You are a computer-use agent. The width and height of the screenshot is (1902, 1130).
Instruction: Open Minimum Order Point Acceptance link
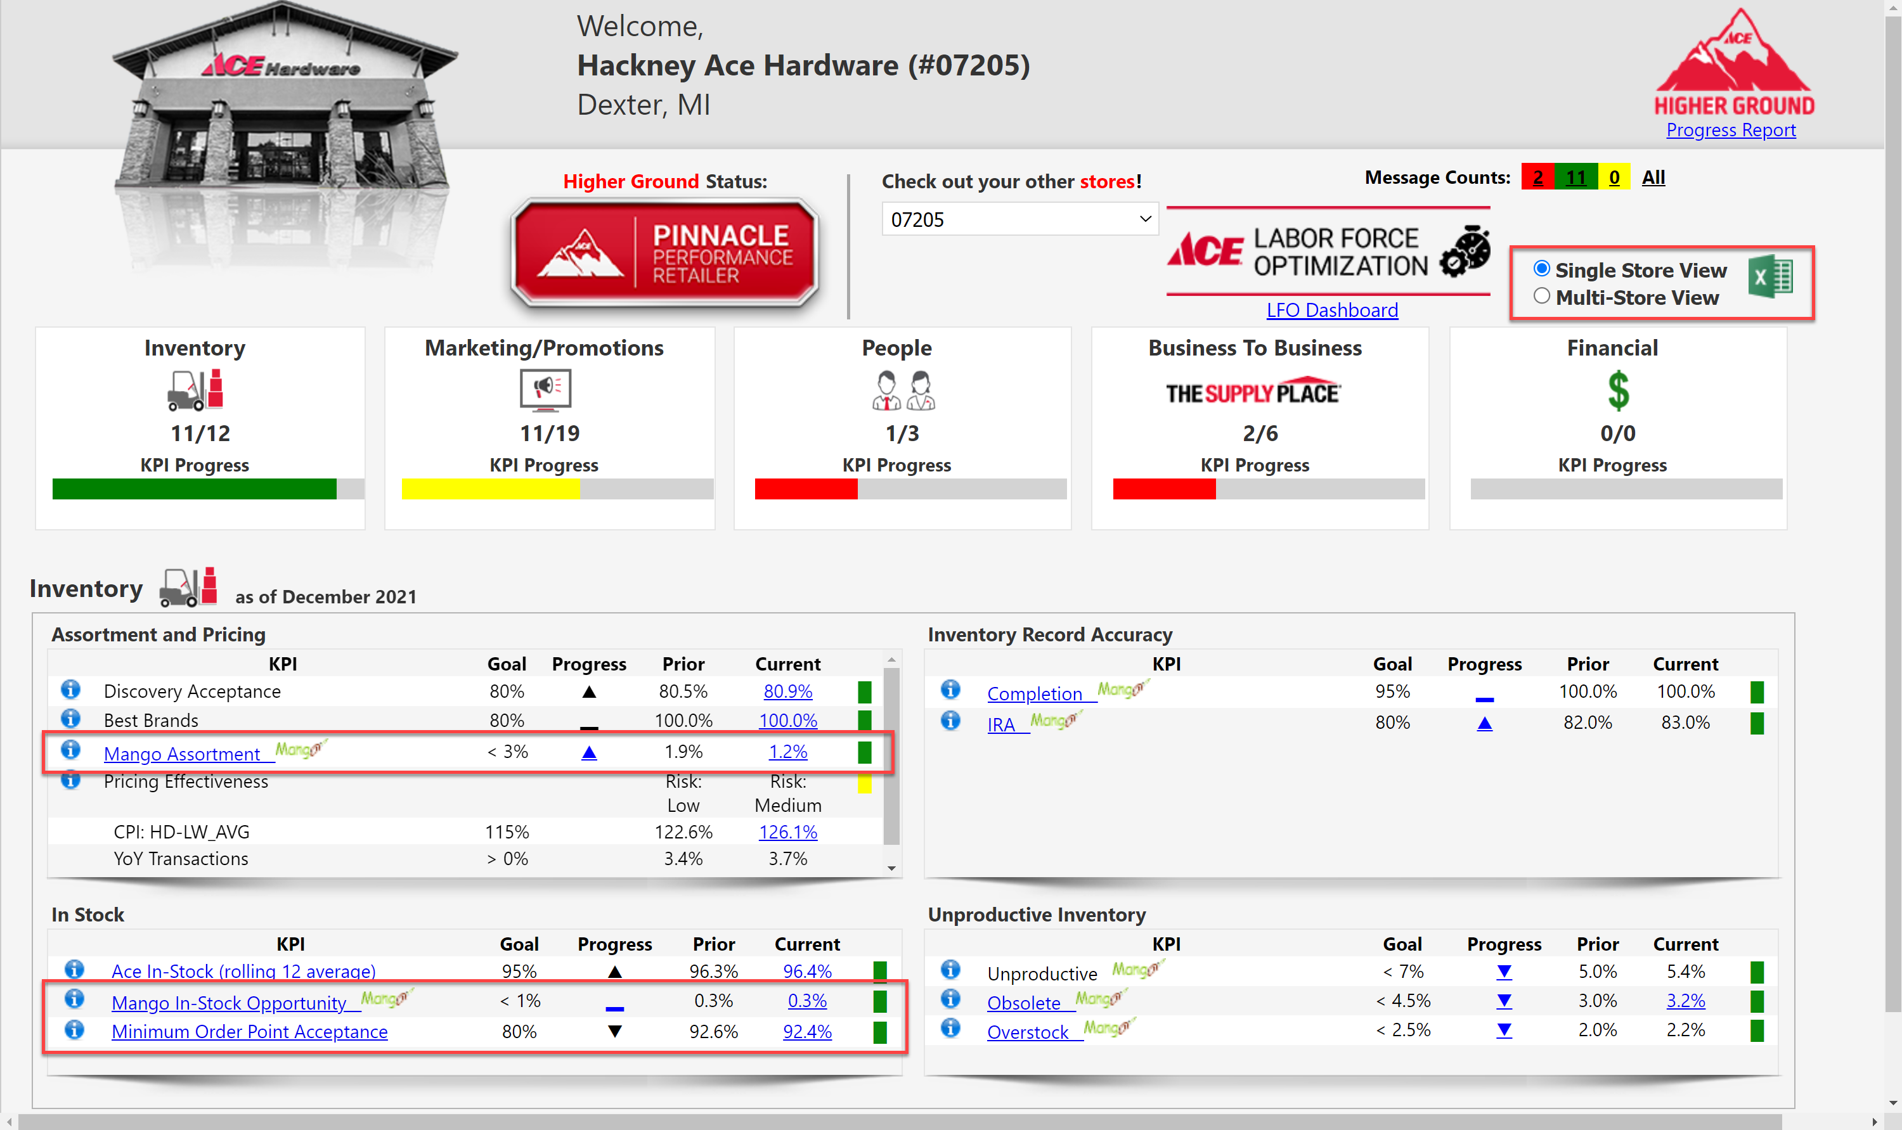tap(250, 1032)
